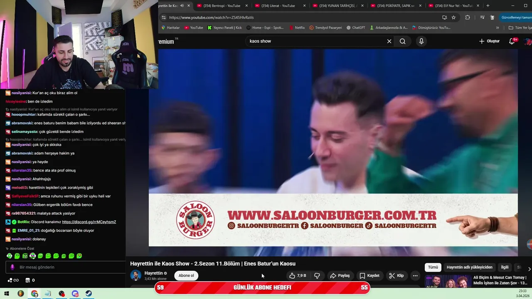Open the Notepad taskbar icon

pos(48,294)
